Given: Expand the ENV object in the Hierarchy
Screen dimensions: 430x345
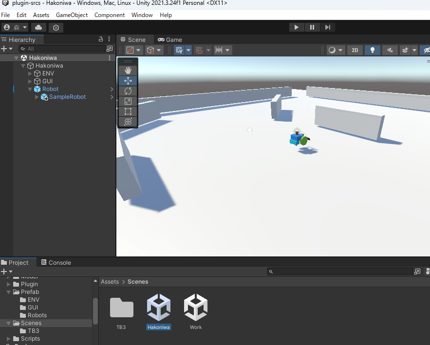Looking at the screenshot, I should [30, 73].
